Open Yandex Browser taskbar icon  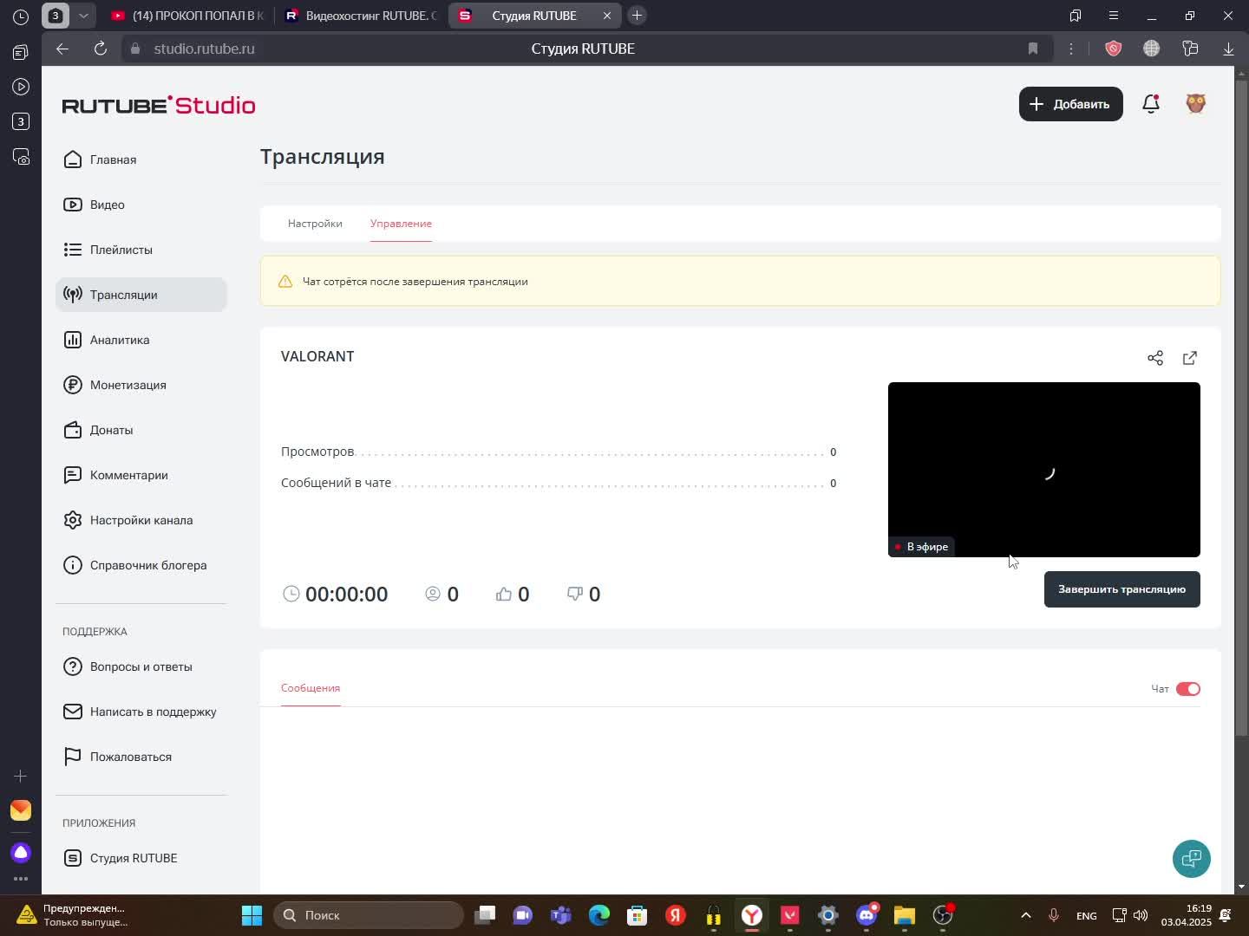[752, 915]
